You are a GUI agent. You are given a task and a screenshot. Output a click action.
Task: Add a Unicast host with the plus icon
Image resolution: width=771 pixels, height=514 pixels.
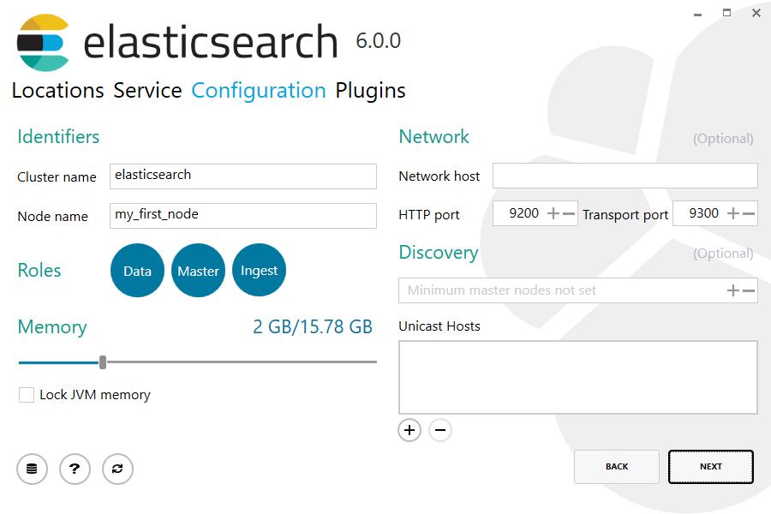409,430
